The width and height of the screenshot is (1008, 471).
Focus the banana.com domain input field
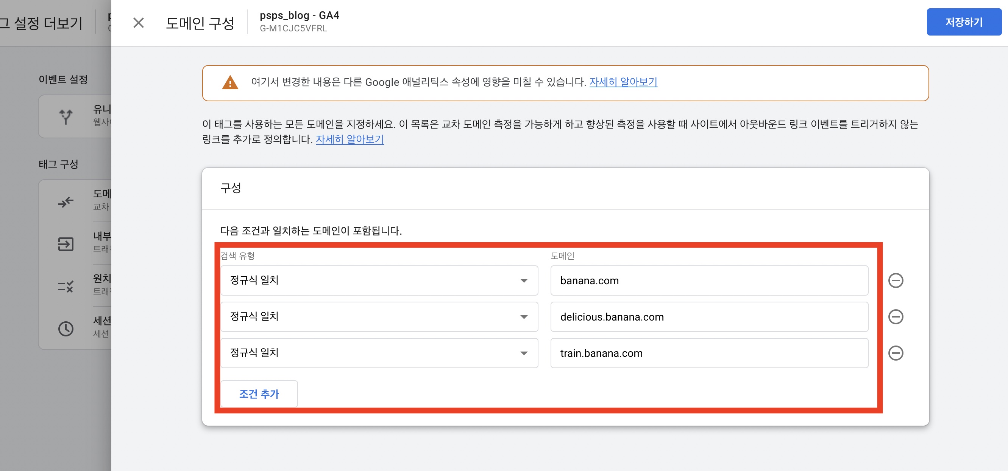709,280
